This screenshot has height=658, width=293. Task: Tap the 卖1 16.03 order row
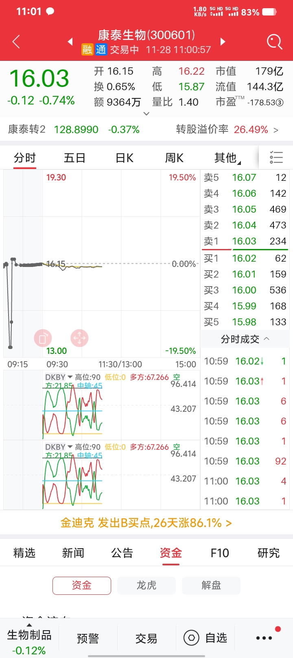[245, 241]
